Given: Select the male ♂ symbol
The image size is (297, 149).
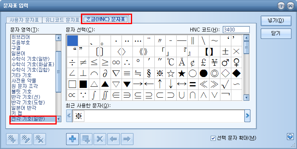Looking at the screenshot, I should [x=225, y=63].
